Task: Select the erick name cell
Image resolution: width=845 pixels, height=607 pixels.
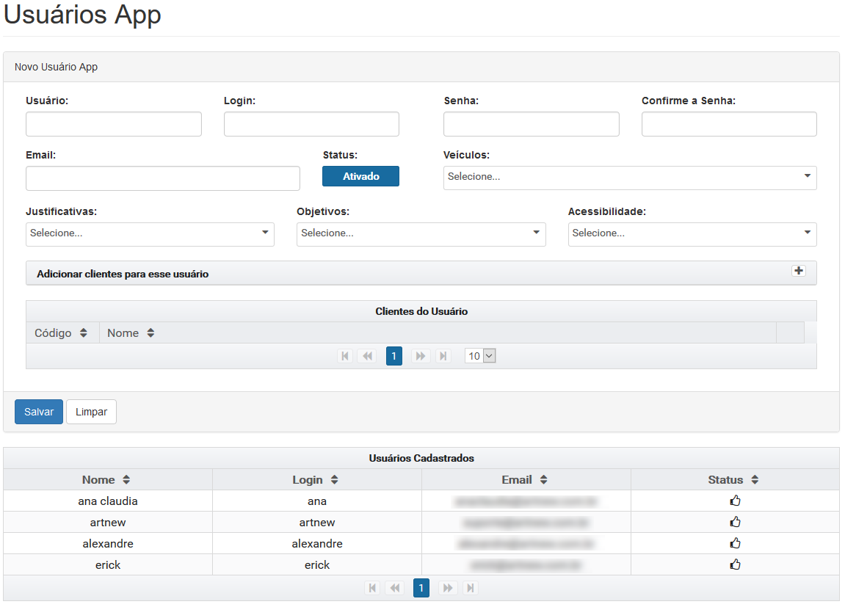Action: pos(108,565)
